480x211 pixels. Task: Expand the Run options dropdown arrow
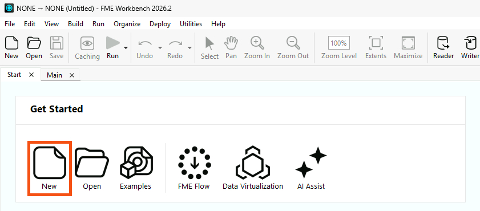[x=126, y=48]
